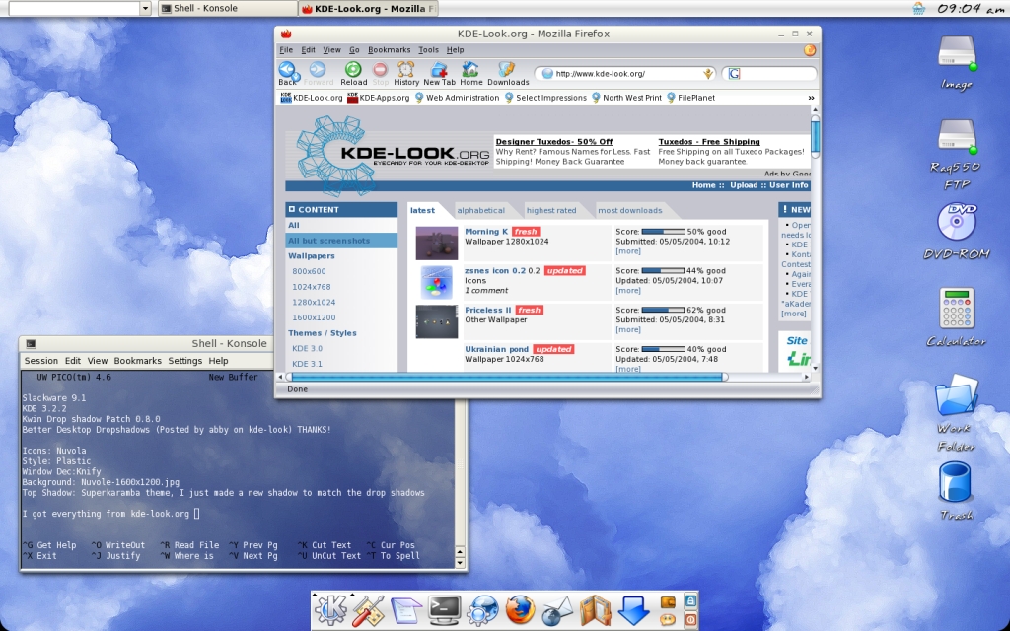This screenshot has height=631, width=1010.
Task: Open the FilePlanet bookmark
Action: click(689, 98)
